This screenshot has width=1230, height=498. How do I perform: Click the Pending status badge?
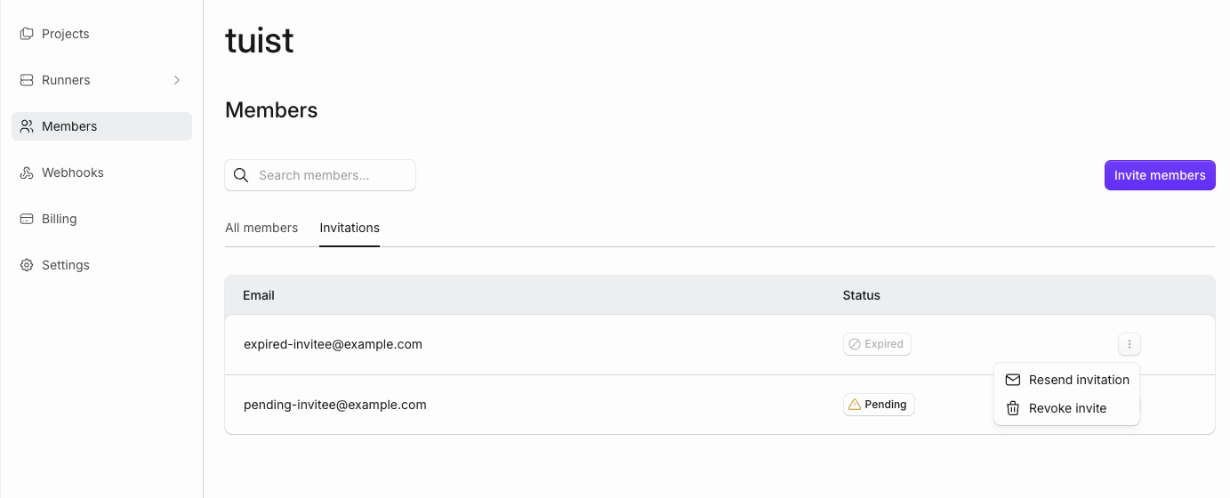(x=879, y=405)
